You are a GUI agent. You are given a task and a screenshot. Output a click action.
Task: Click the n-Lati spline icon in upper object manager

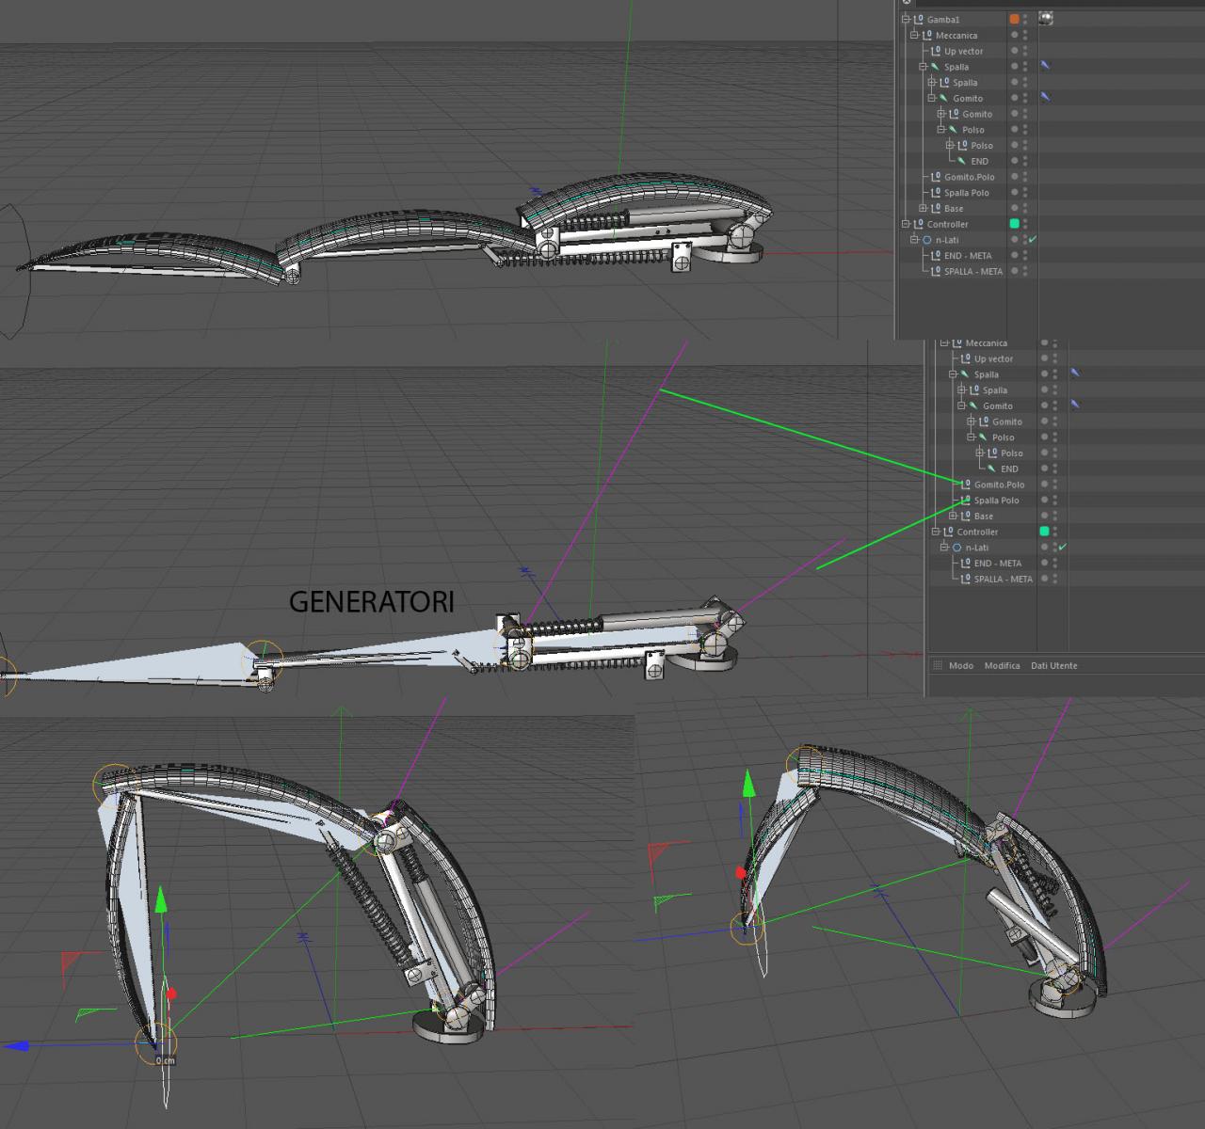[926, 240]
